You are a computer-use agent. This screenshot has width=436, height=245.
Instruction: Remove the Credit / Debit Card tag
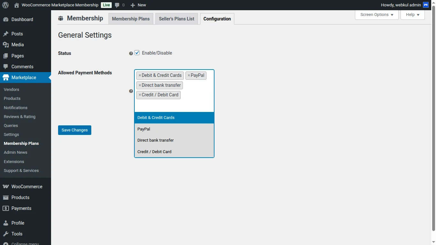point(140,95)
